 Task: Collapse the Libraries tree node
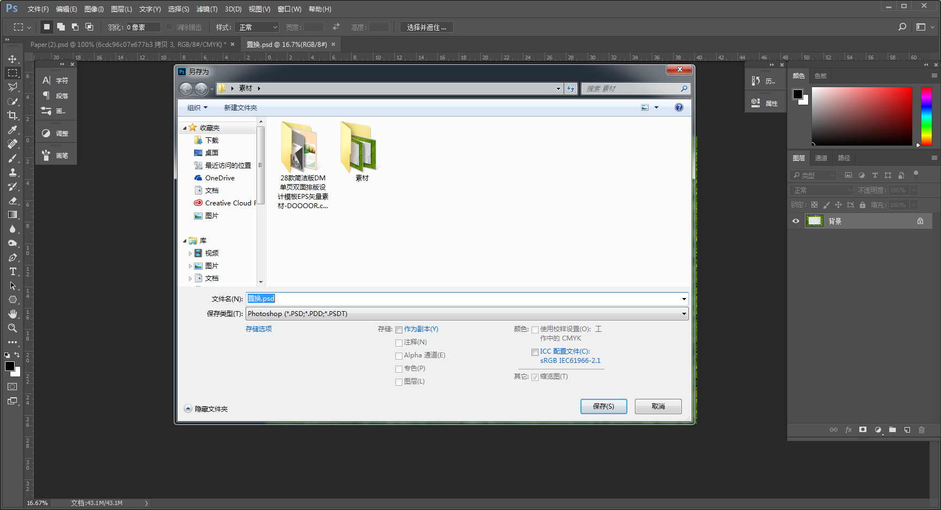point(185,241)
